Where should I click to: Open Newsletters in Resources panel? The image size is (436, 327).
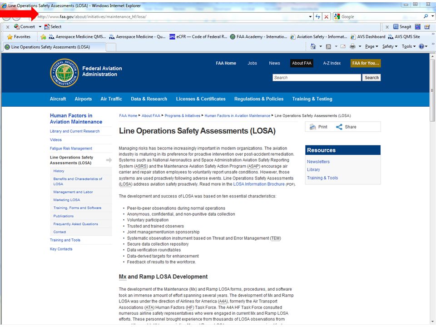point(318,162)
